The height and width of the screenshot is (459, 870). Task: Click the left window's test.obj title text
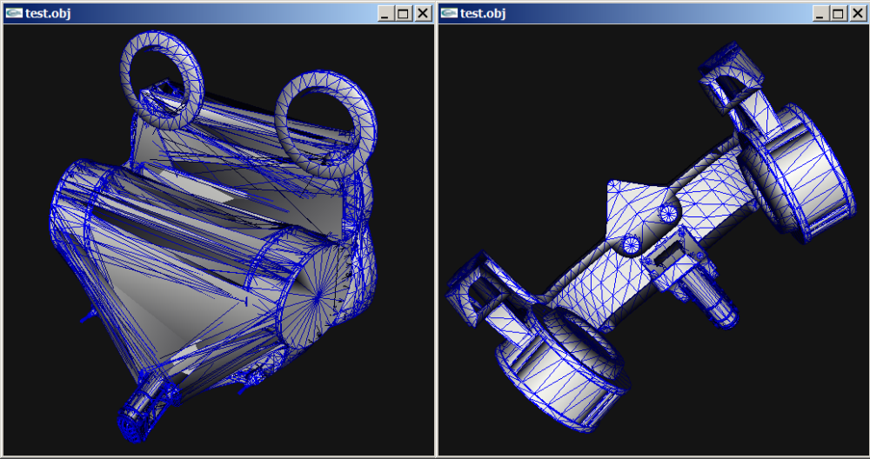(48, 13)
